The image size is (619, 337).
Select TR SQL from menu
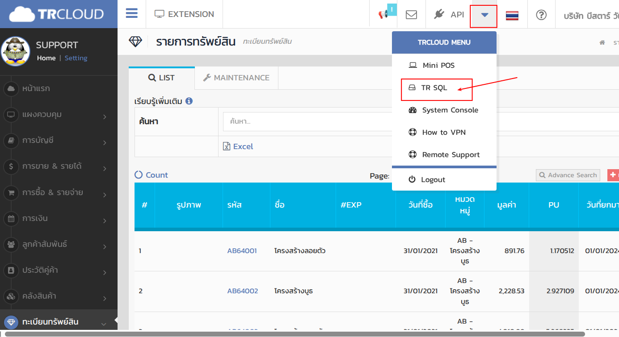click(x=434, y=87)
